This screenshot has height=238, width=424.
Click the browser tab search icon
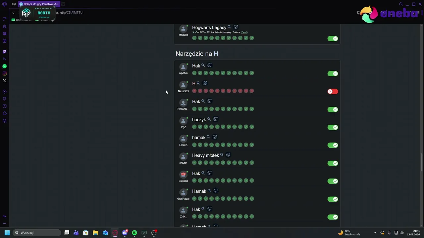(401, 4)
